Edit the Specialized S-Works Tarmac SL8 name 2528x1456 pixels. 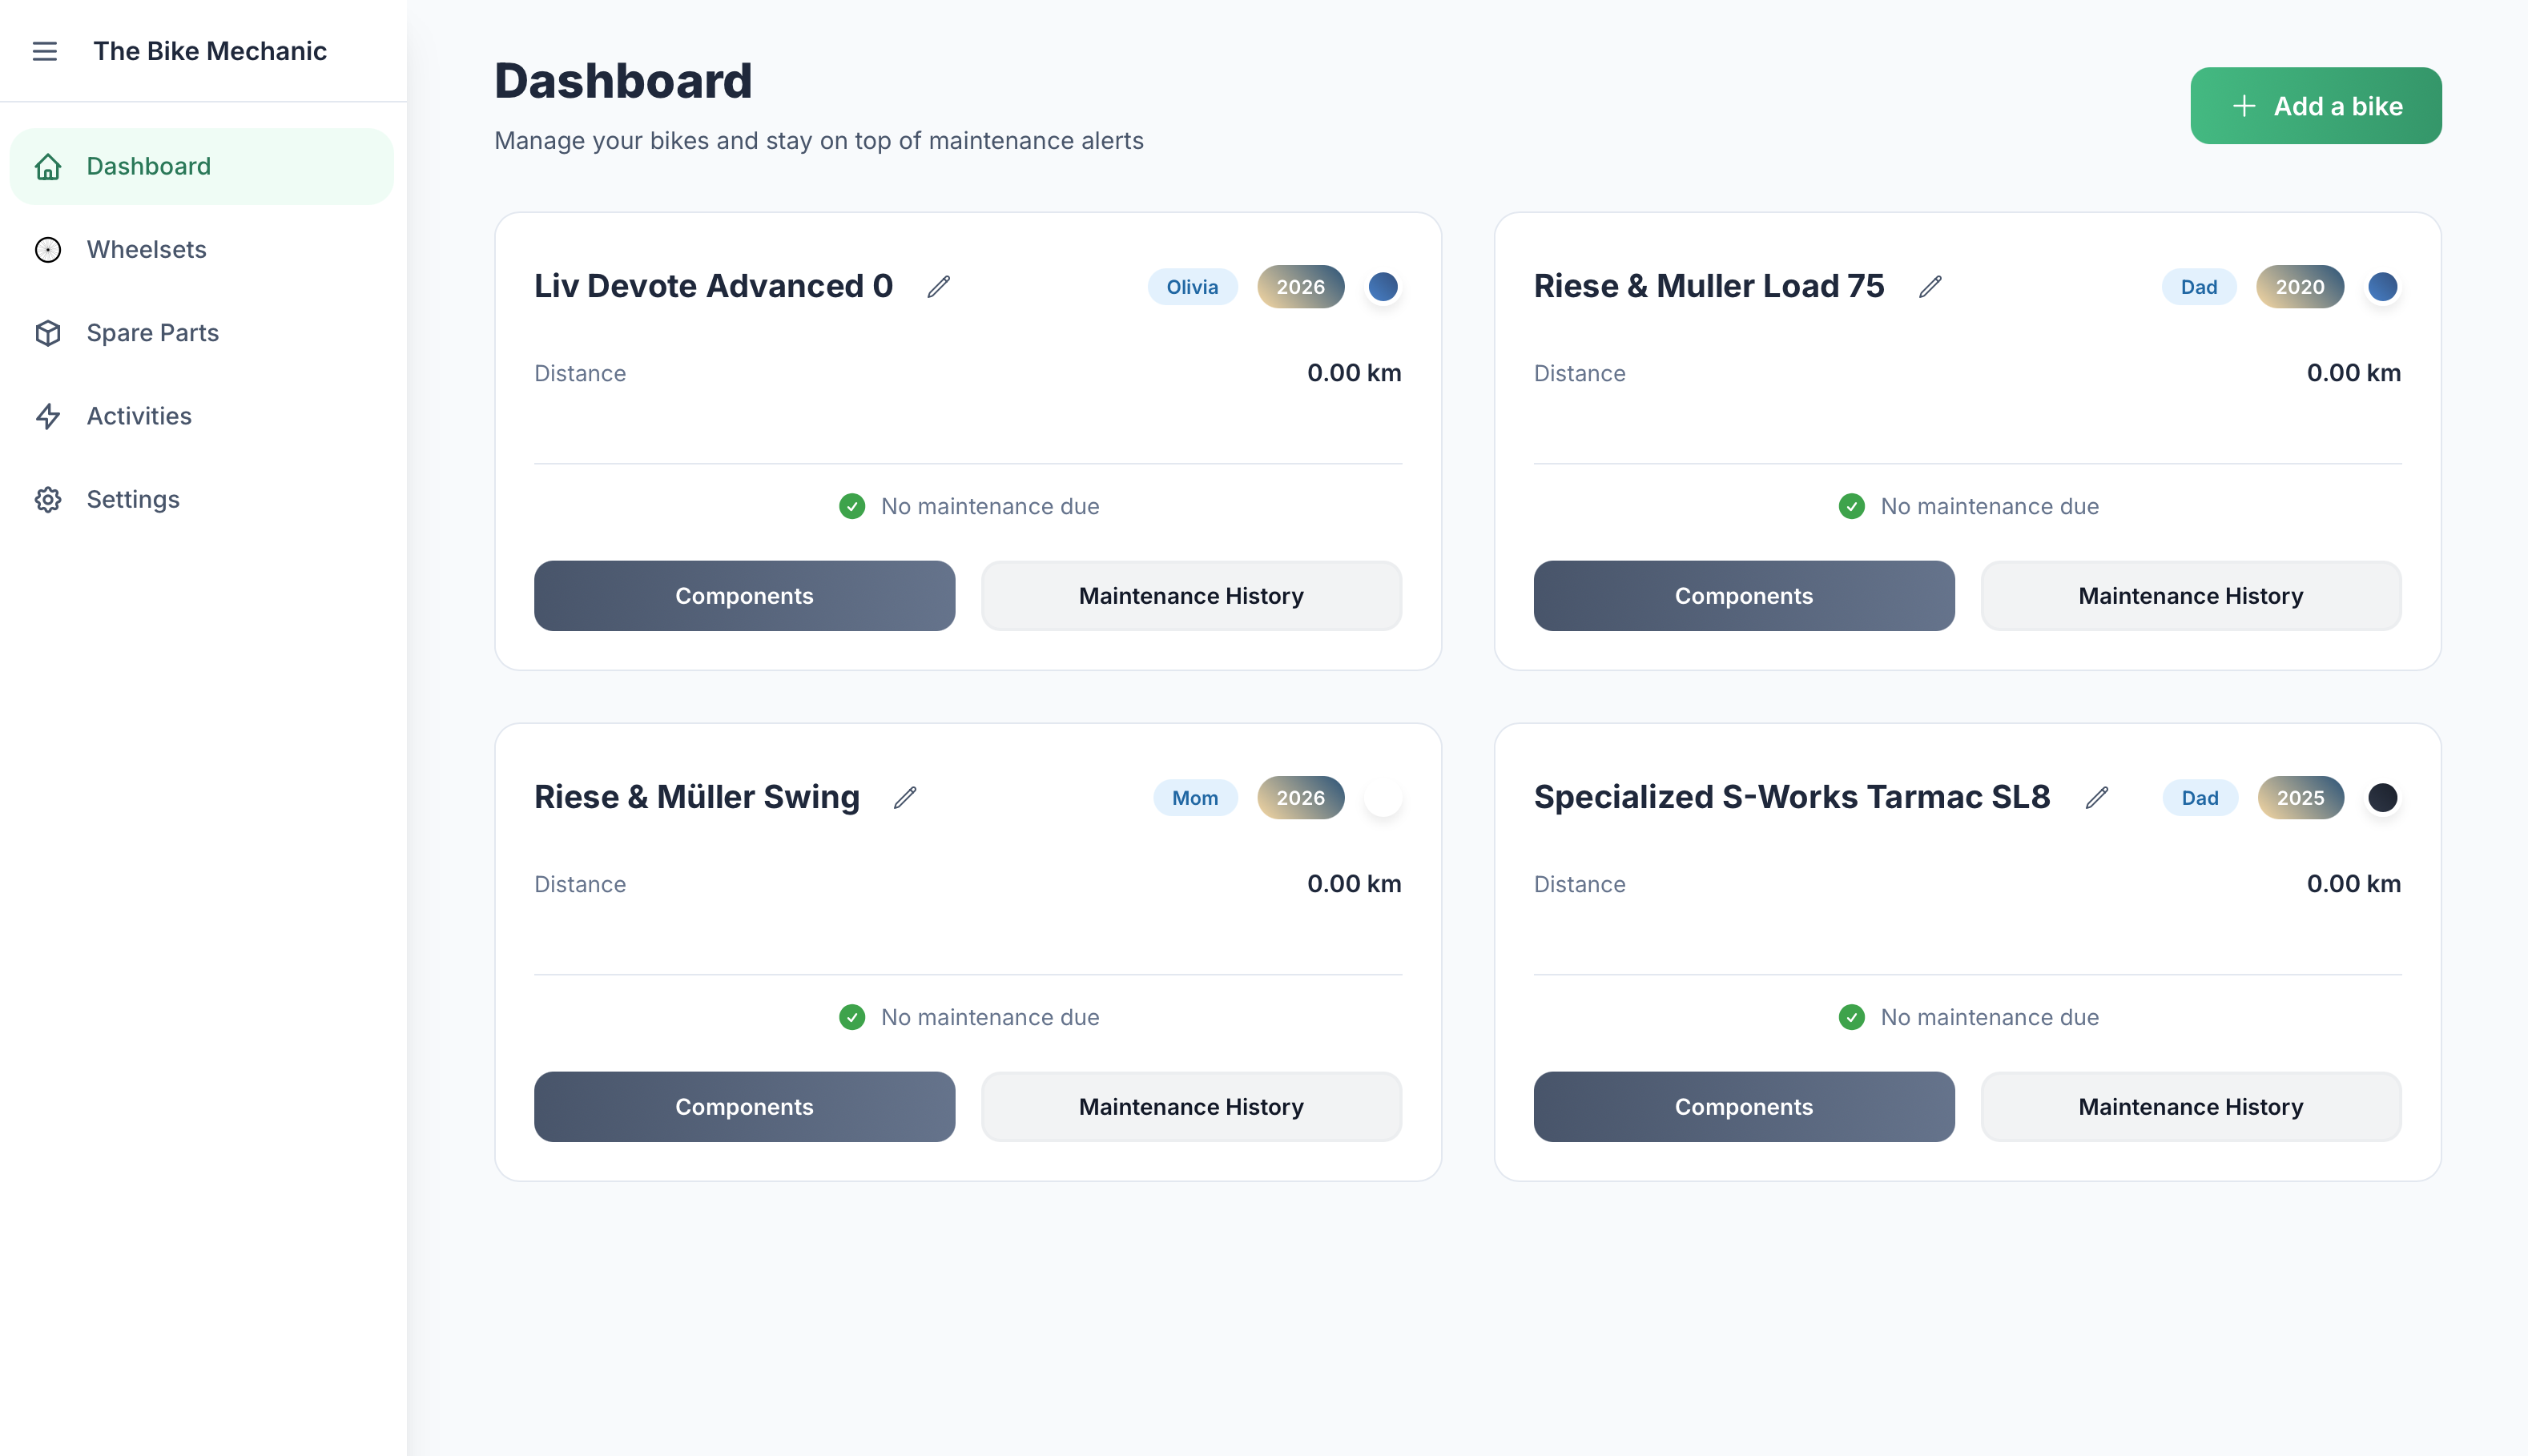click(x=2097, y=797)
